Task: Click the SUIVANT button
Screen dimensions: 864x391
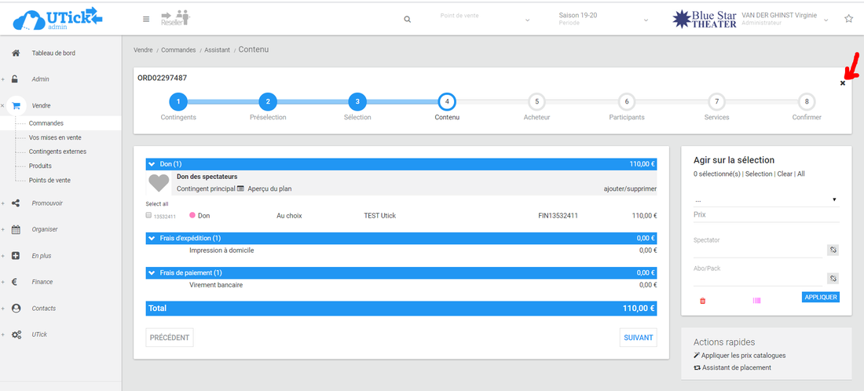Action: (x=637, y=338)
